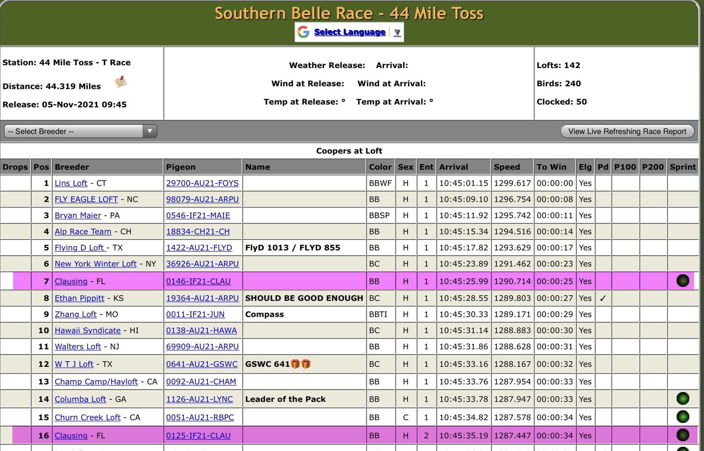
Task: Click the Arrival column header
Action: (453, 167)
